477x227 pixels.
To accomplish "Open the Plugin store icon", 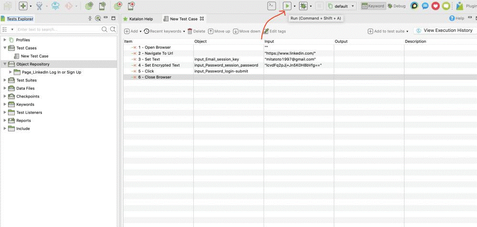I will 460,6.
